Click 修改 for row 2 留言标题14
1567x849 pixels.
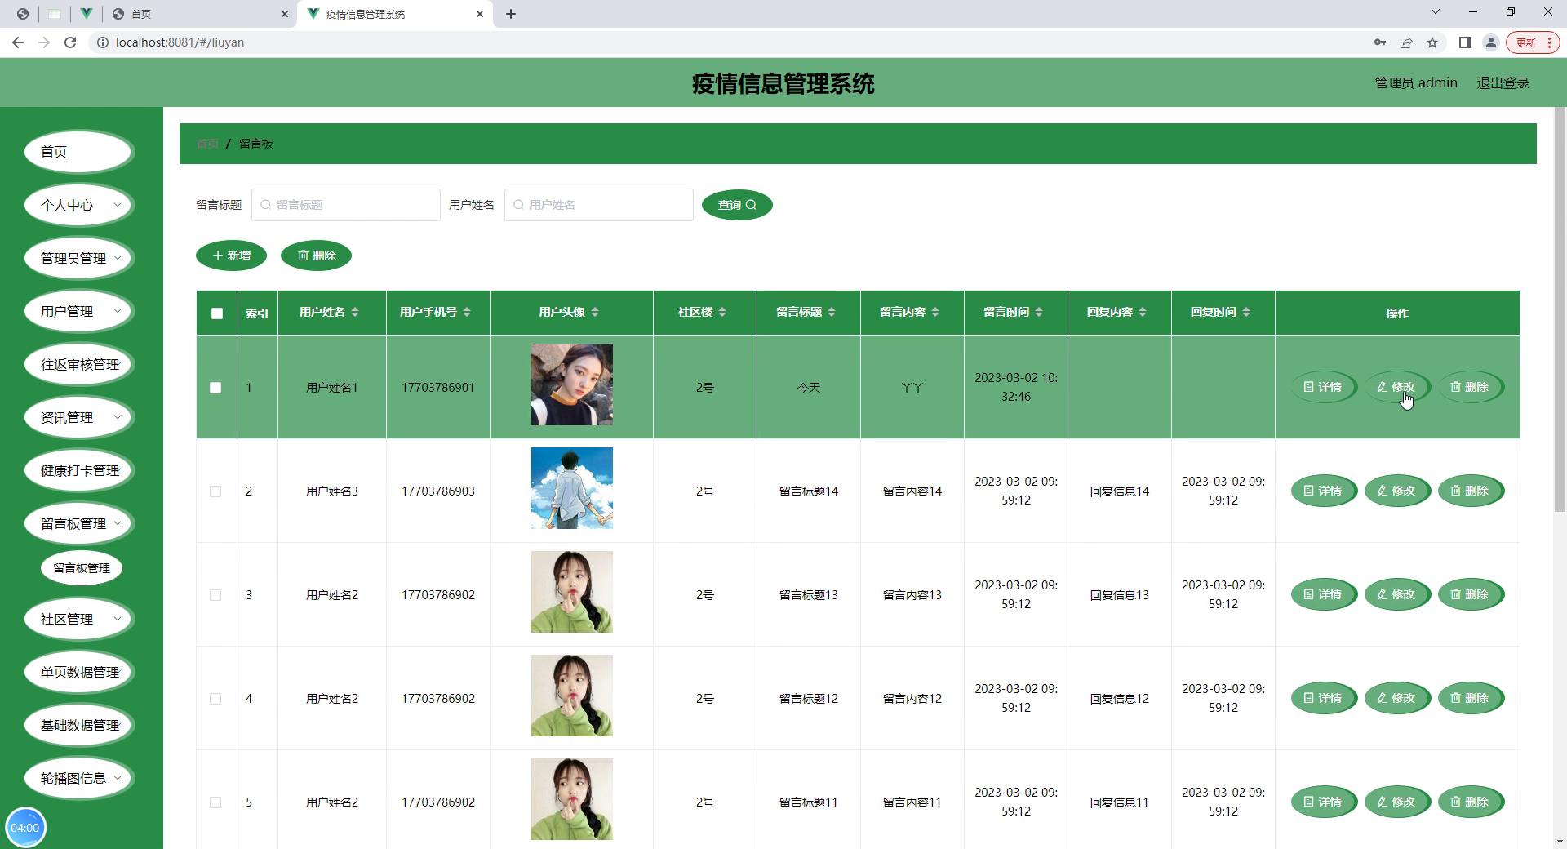pos(1397,491)
